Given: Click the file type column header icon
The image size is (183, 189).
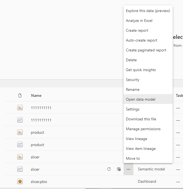Looking at the screenshot, I should 20,95.
